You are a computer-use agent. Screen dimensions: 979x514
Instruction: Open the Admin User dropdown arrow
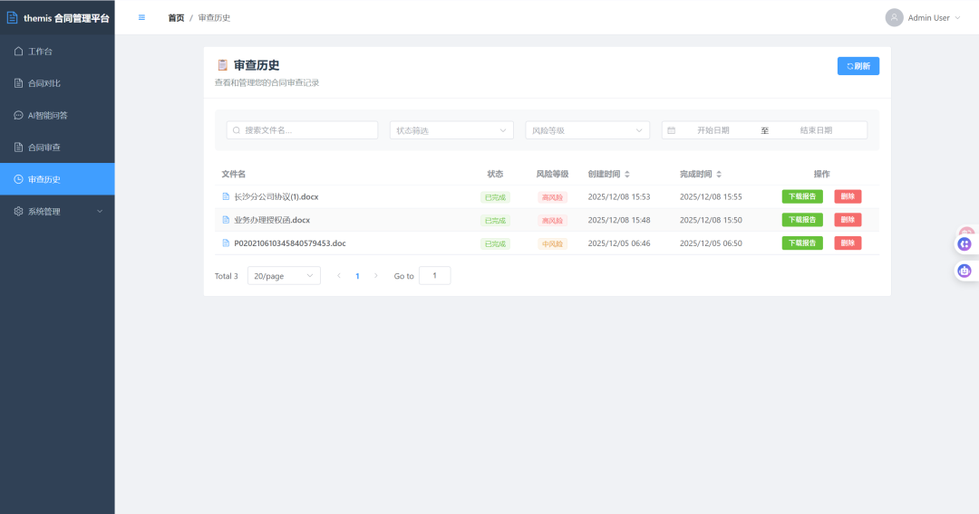coord(958,17)
